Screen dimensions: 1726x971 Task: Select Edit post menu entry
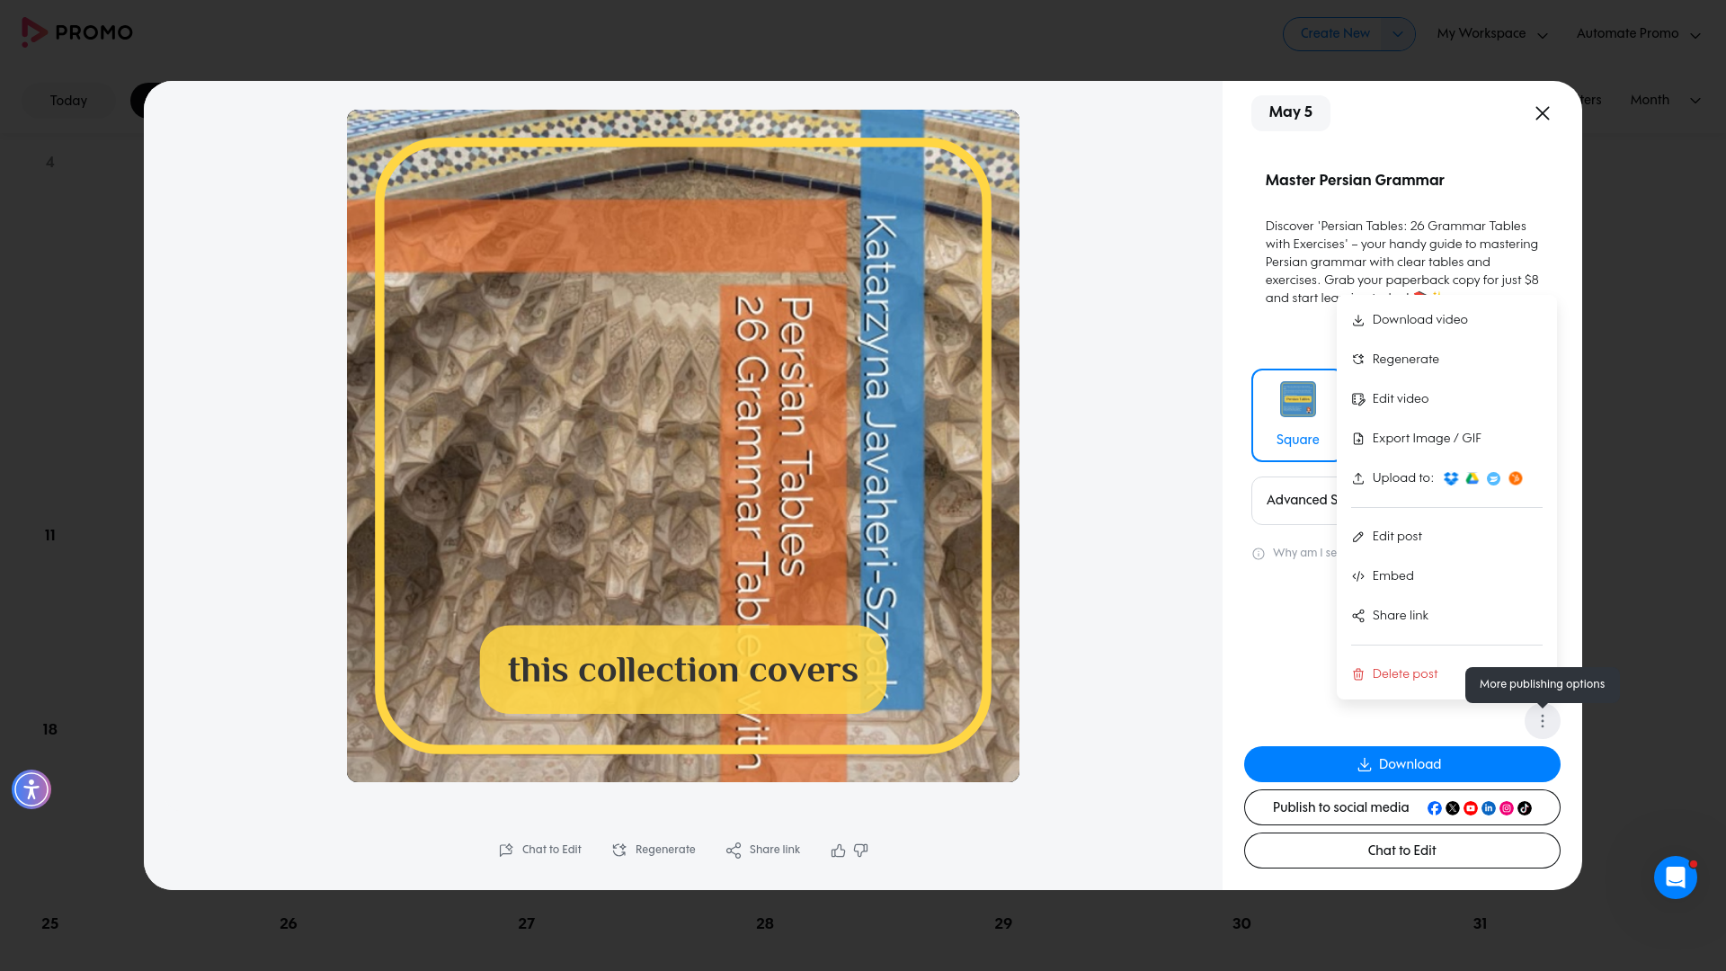[x=1446, y=537]
